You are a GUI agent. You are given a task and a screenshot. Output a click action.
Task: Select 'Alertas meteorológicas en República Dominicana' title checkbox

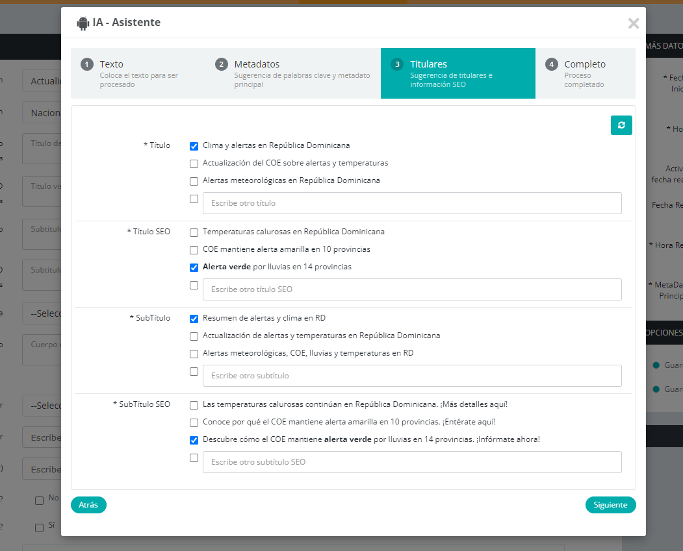point(194,182)
